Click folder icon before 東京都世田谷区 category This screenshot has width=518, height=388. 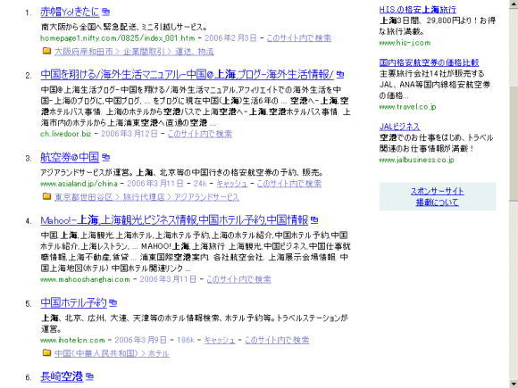pos(46,196)
